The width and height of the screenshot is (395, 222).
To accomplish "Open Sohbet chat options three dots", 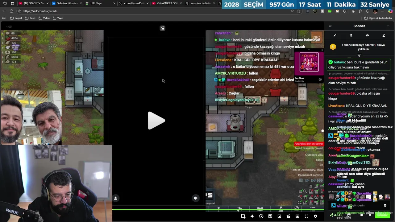I will (x=388, y=26).
